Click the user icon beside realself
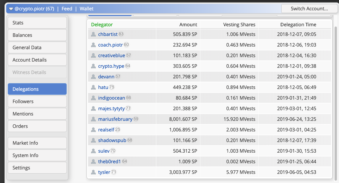Viewport: 339px width, 183px height. [x=93, y=130]
